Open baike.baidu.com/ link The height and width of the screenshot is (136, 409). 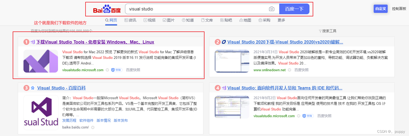click(x=76, y=127)
